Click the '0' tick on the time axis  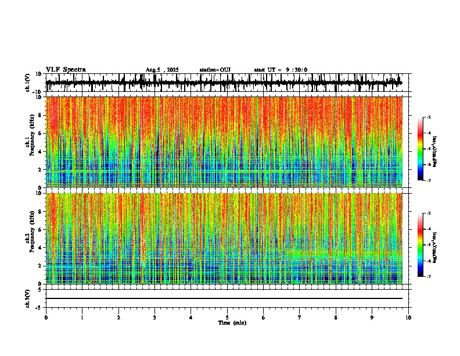coord(46,318)
